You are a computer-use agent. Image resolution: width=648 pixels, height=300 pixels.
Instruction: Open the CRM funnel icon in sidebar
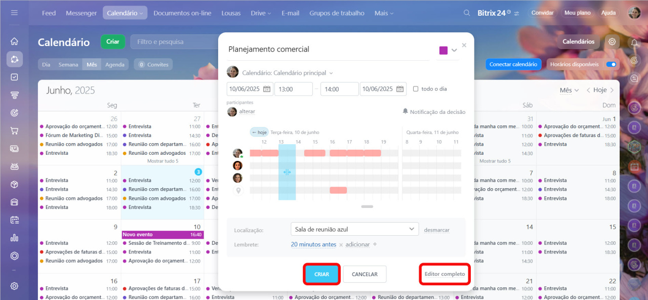(x=14, y=95)
